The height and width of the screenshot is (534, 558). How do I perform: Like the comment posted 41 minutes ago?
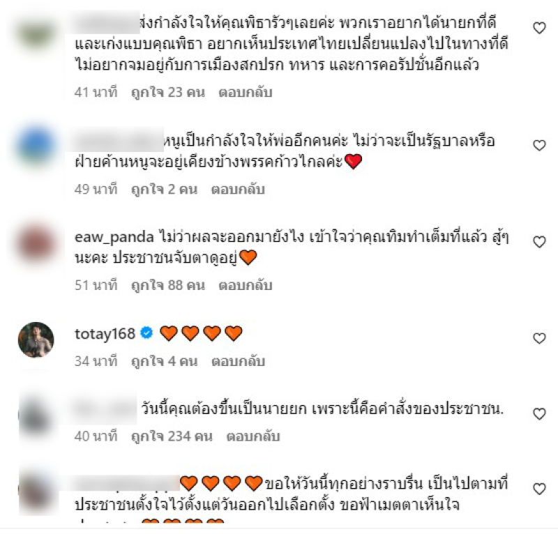point(539,28)
